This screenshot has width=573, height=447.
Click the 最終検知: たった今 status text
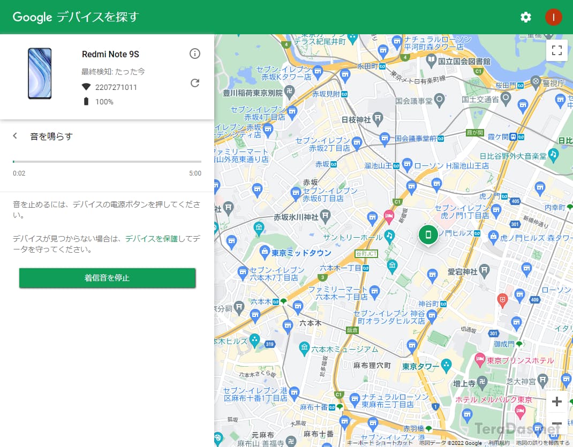pyautogui.click(x=113, y=72)
